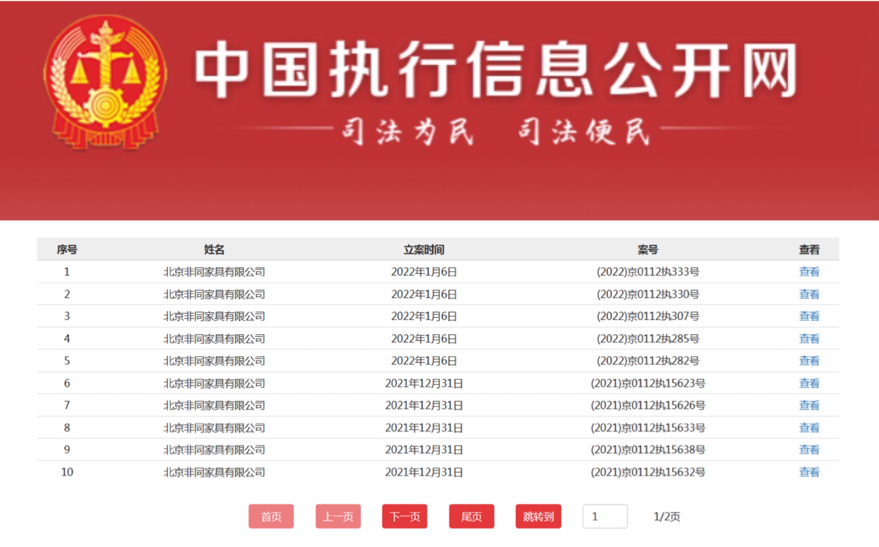This screenshot has width=879, height=547.
Task: Select case number (2021)京0112执15626号
Action: [x=648, y=405]
